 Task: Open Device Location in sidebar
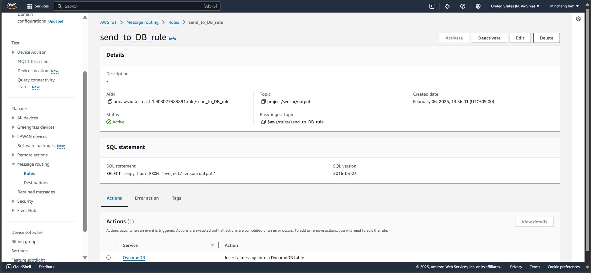pyautogui.click(x=33, y=71)
